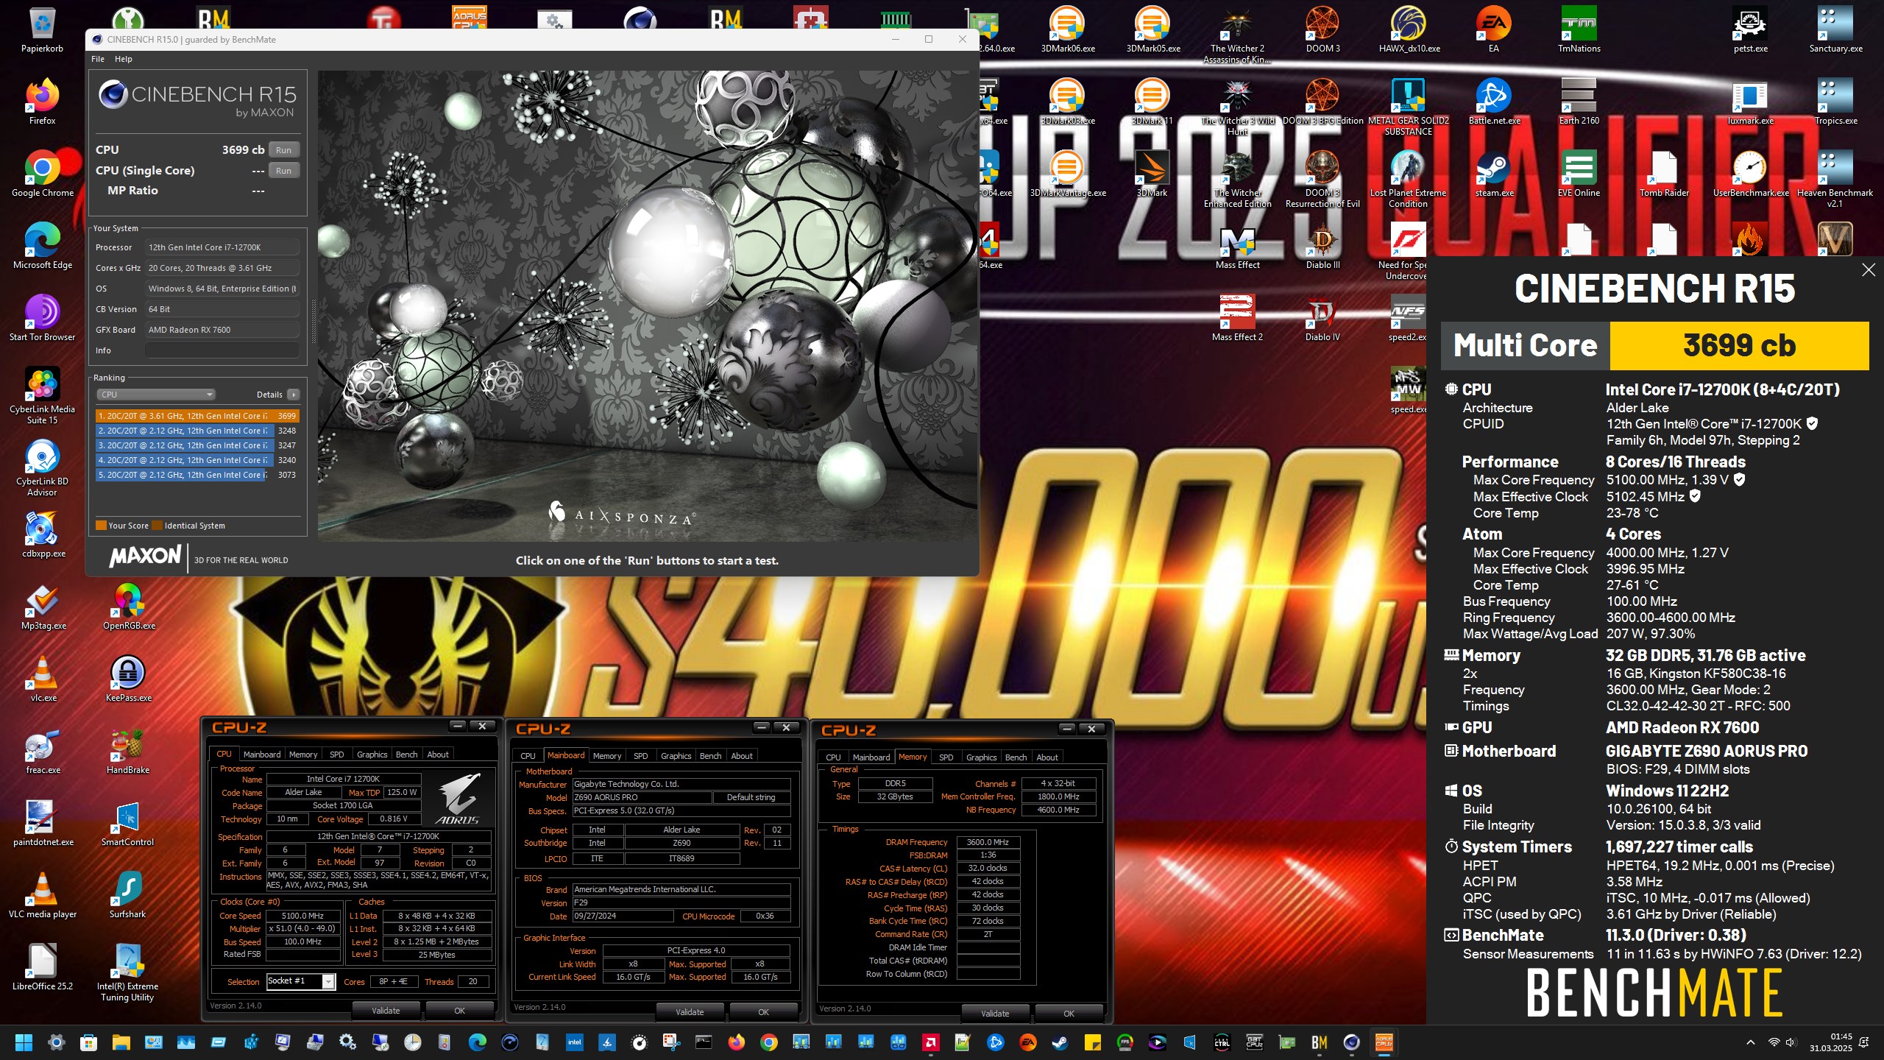Open the Snipping Tool taskbar icon
This screenshot has height=1060, width=1884.
point(671,1042)
